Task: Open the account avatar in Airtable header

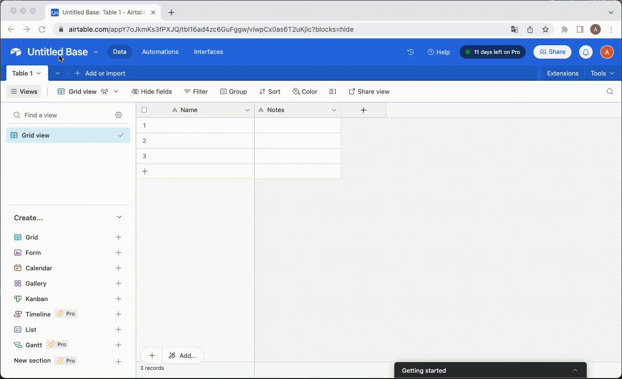Action: (x=607, y=52)
